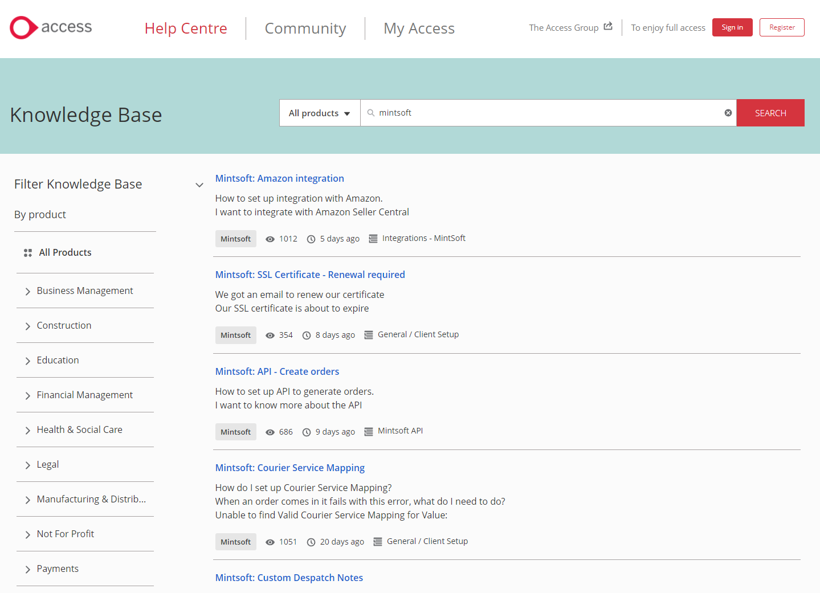Open the Mintsoft: Amazon integration article
Image resolution: width=820 pixels, height=593 pixels.
(x=279, y=178)
